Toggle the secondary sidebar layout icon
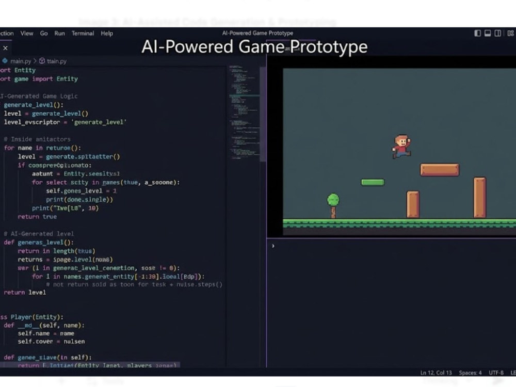Viewport: 516px width, 387px height. pos(498,33)
